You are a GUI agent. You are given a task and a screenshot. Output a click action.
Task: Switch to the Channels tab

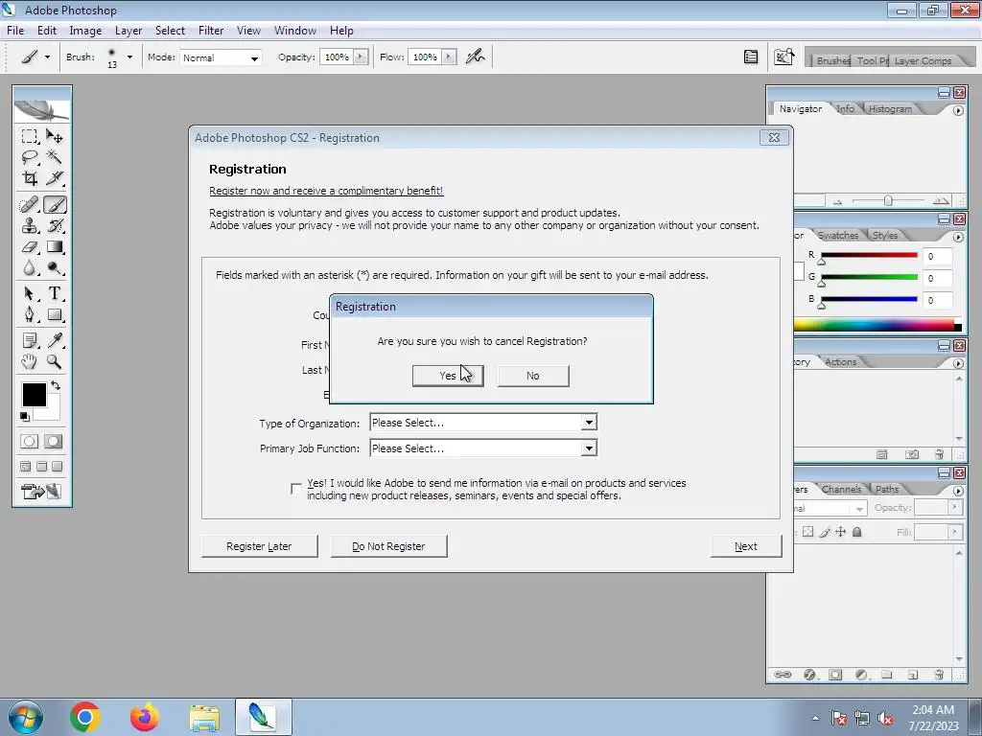(841, 490)
